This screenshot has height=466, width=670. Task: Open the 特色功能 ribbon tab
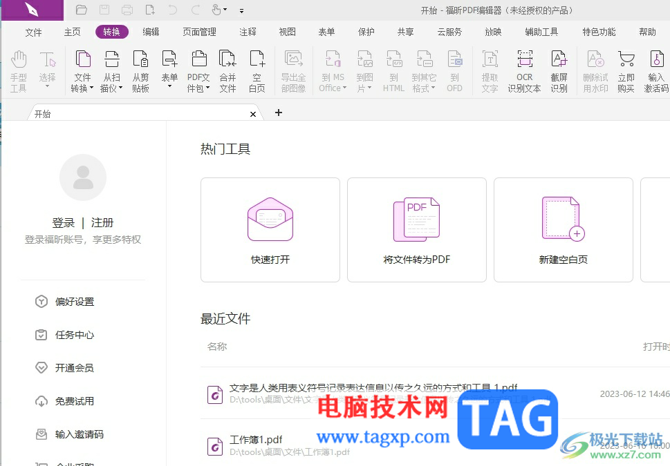tap(599, 32)
